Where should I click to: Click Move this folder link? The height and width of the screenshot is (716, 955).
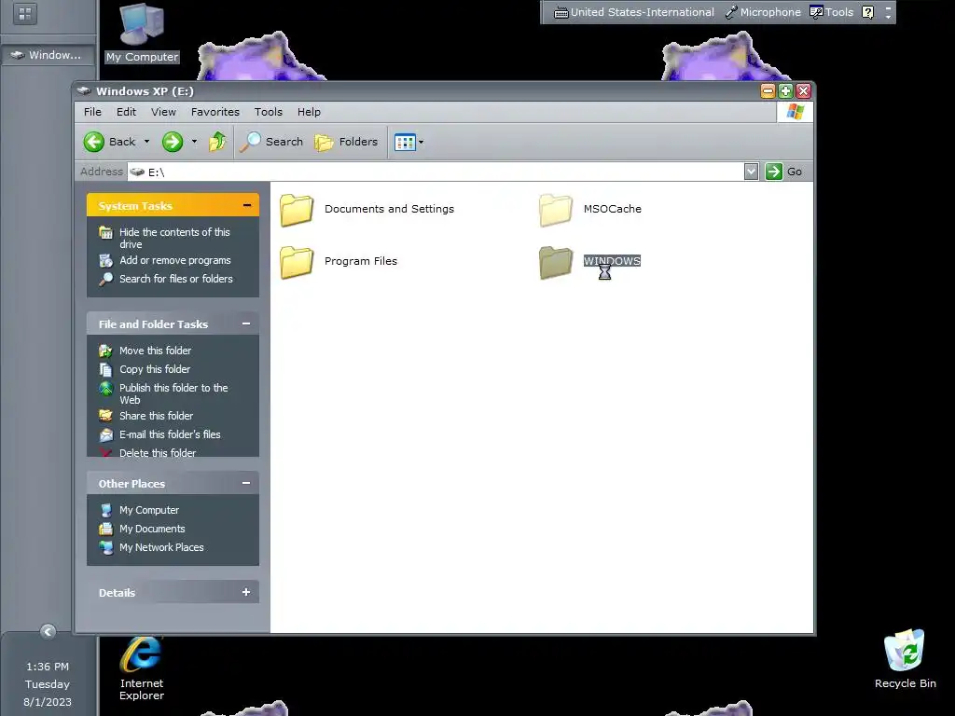(156, 351)
